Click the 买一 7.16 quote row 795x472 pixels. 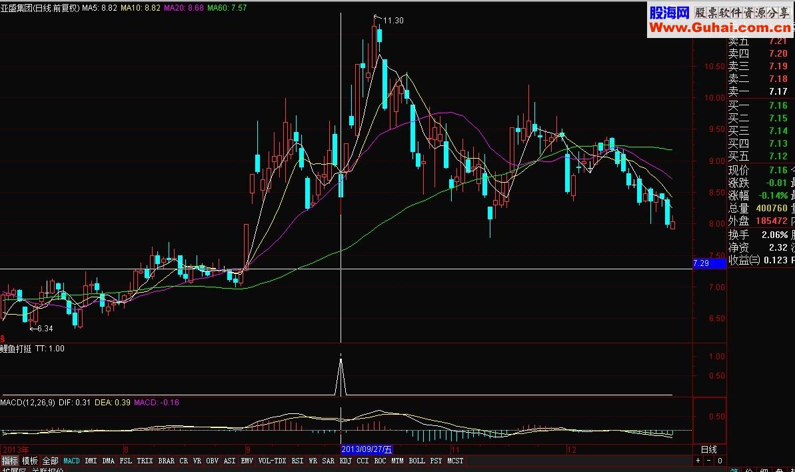[758, 105]
